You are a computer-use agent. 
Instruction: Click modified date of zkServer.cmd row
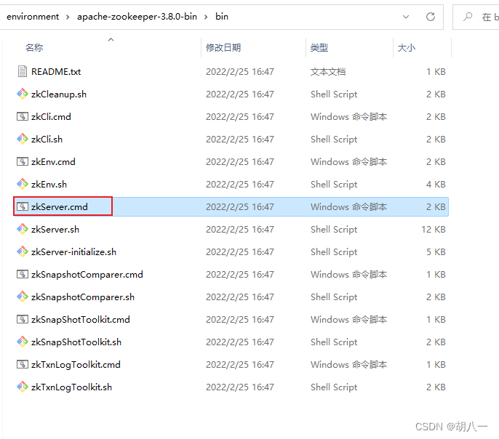click(239, 207)
